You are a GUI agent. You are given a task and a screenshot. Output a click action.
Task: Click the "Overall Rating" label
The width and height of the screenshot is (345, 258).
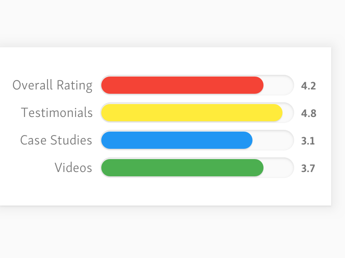(52, 85)
